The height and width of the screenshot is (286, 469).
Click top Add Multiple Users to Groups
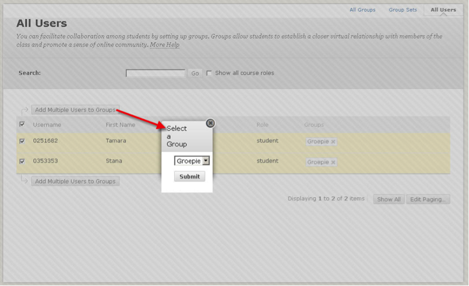tap(75, 110)
